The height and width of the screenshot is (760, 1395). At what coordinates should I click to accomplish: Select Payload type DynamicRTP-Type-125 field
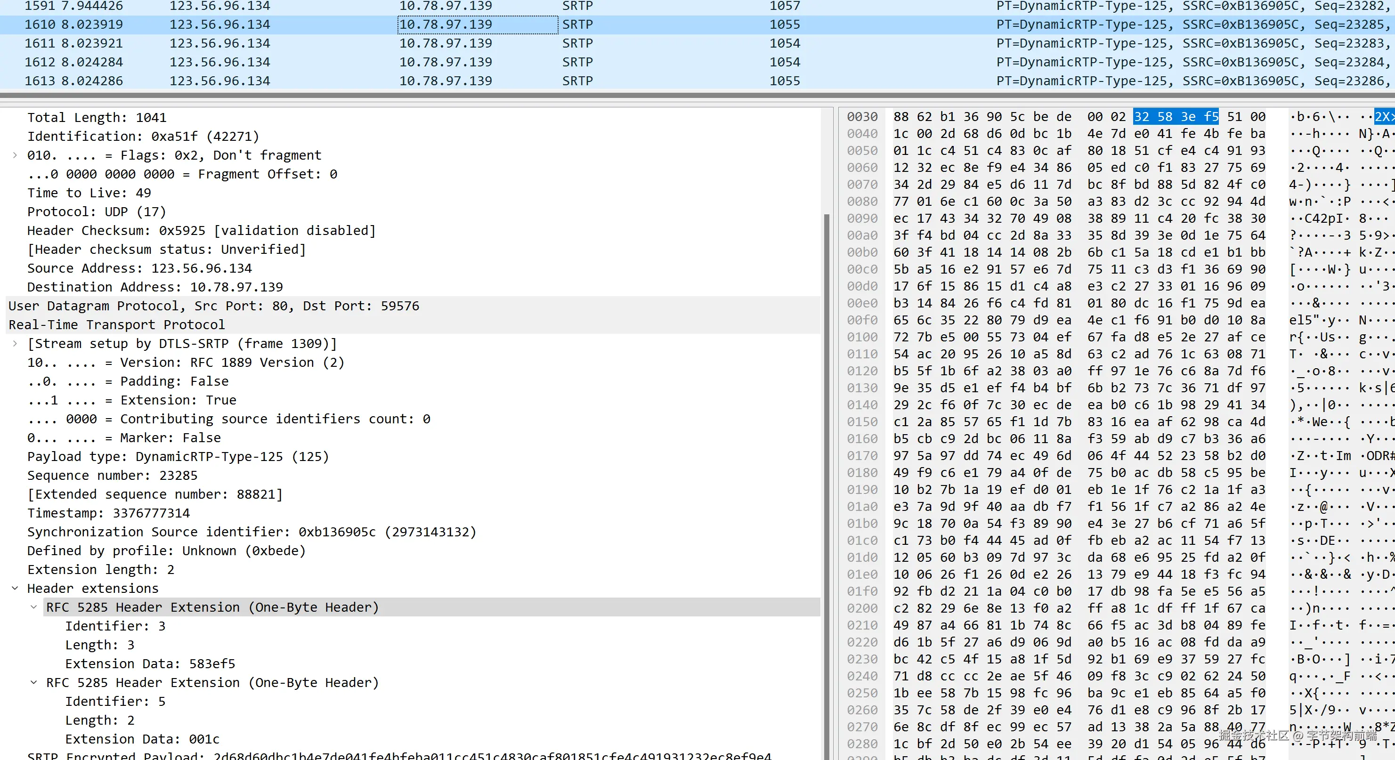coord(178,457)
